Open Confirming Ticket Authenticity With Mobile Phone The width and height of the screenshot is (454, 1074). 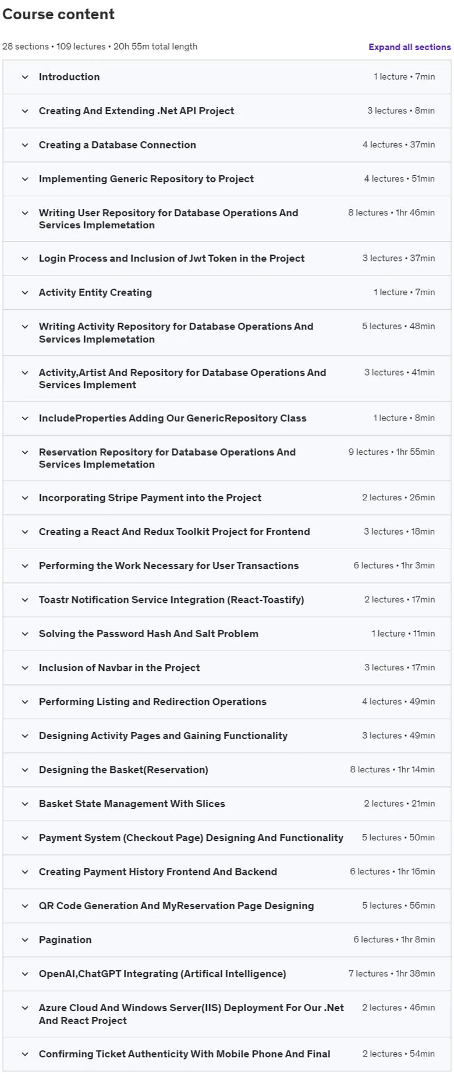tap(227, 1054)
